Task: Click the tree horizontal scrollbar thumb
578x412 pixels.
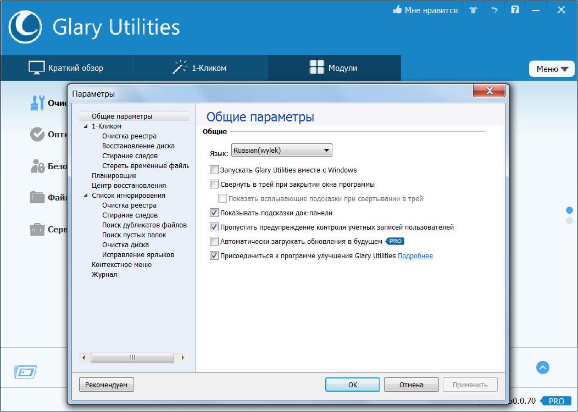Action: [132, 358]
